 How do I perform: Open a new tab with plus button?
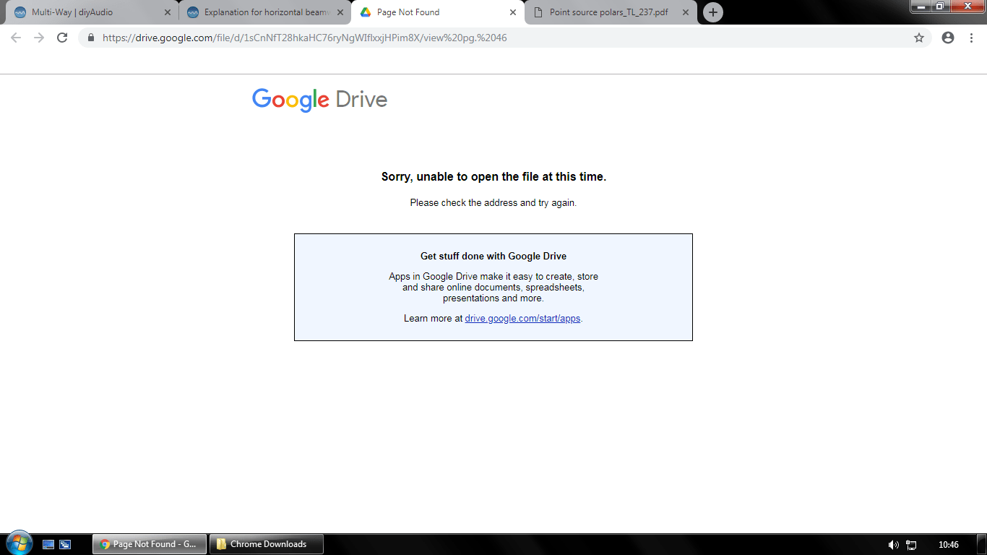coord(713,12)
